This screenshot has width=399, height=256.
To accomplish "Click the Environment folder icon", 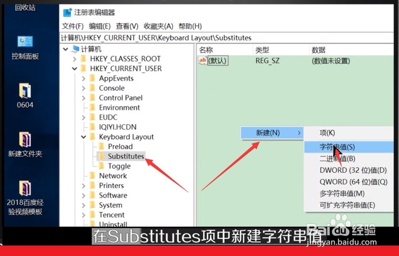I will (93, 108).
